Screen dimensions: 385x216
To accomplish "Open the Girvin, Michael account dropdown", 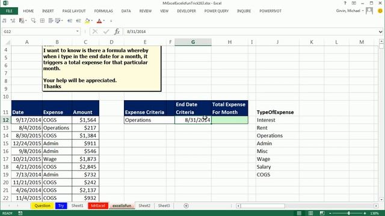I will pos(363,11).
